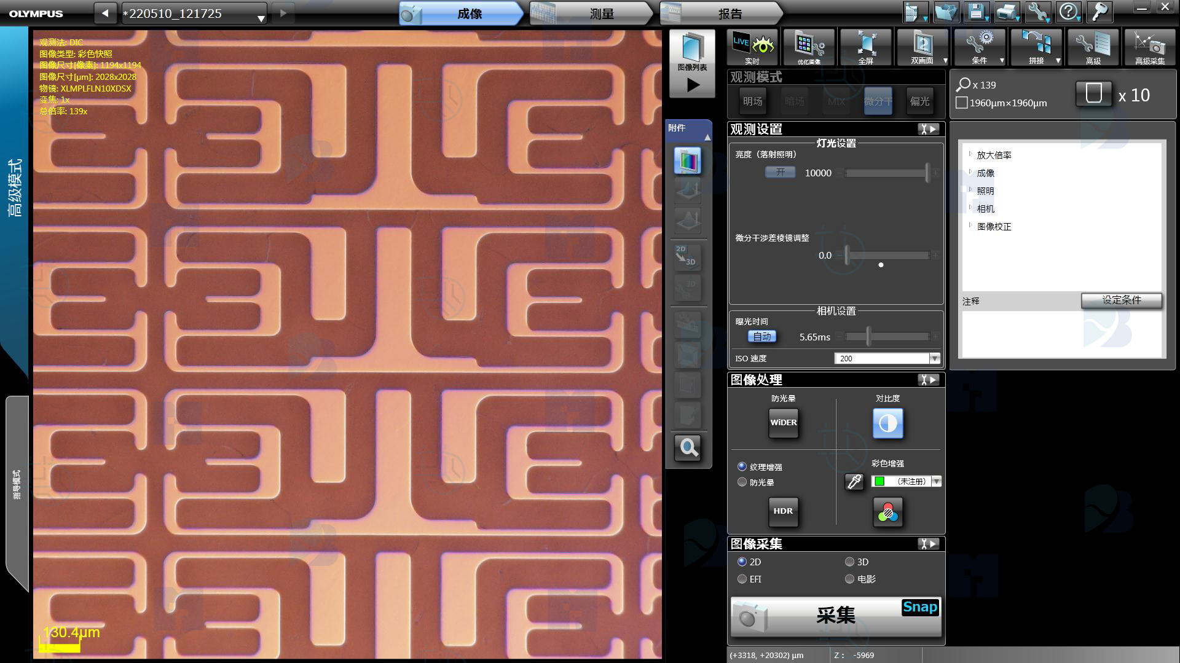Expand the color enhancement (未注册) dropdown
The image size is (1180, 663).
point(936,482)
